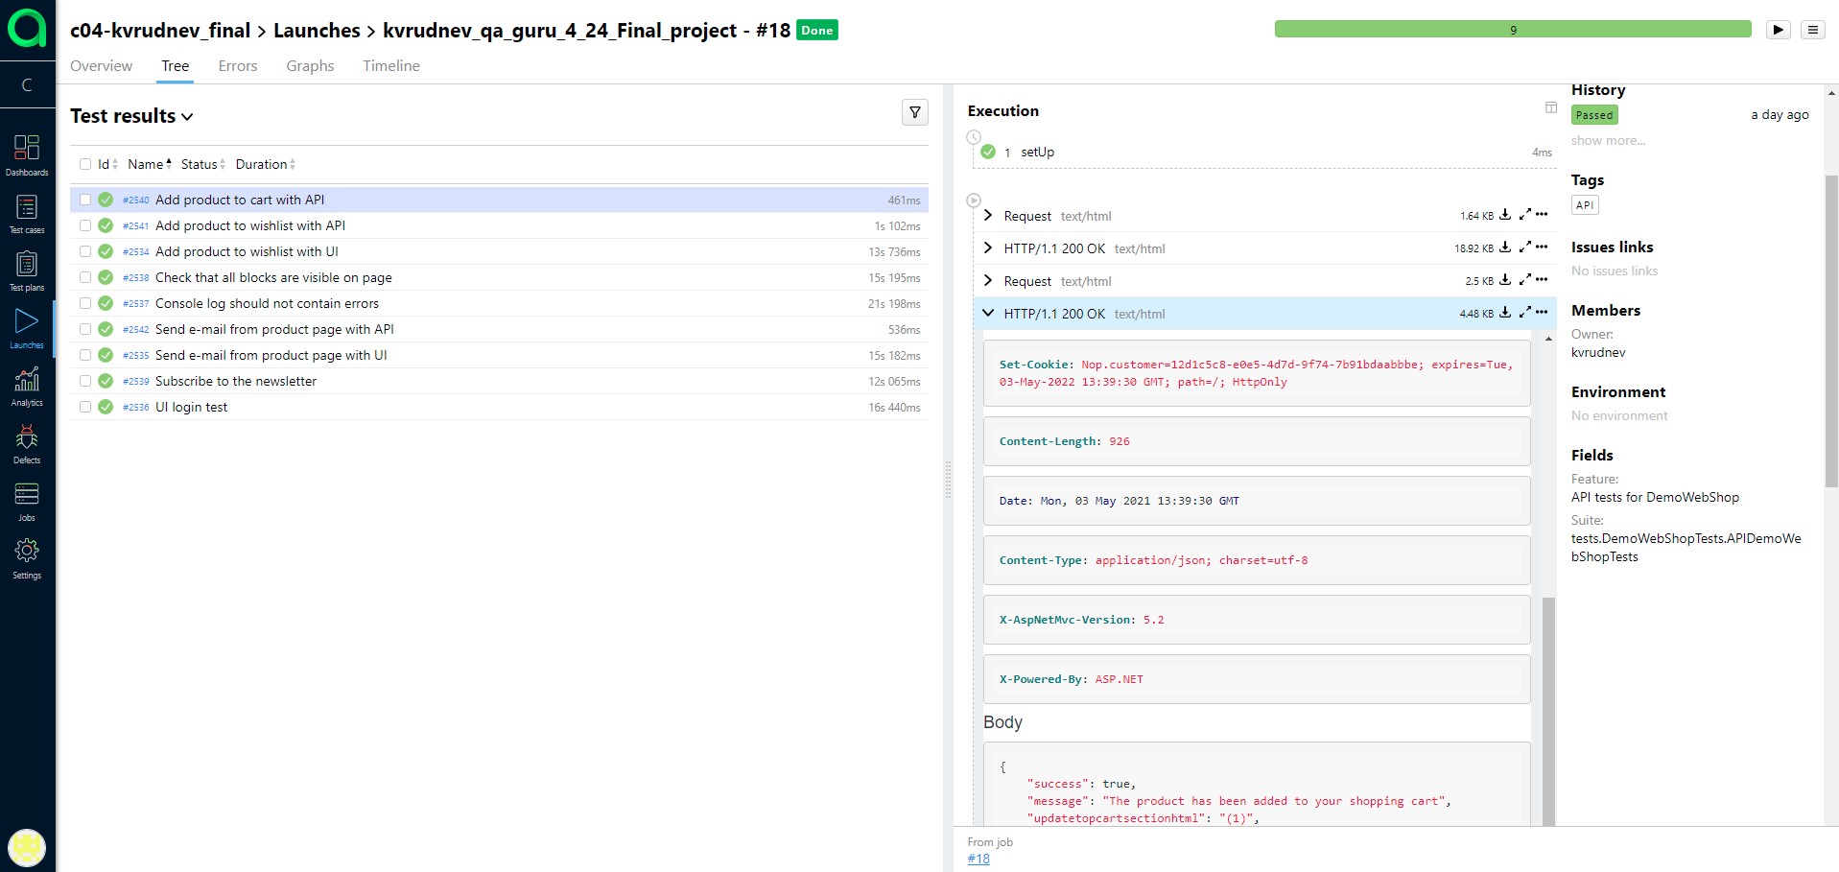1839x872 pixels.
Task: Expand the 2.5 KB Request attachment
Action: (x=988, y=280)
